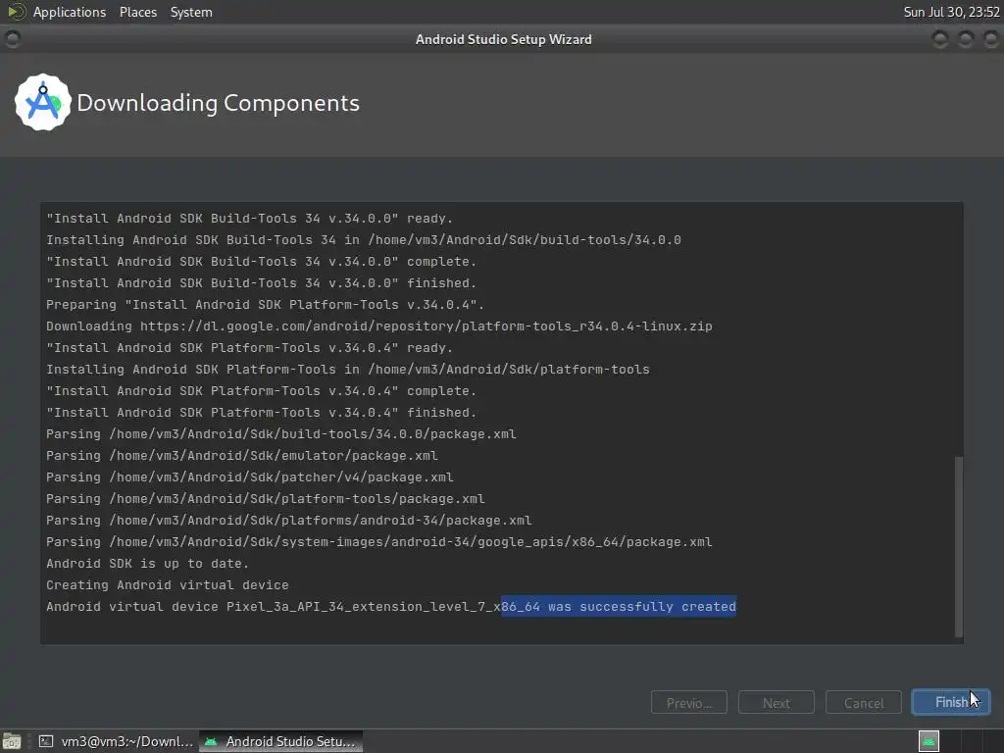Click the window menu button in the title bar

[x=12, y=39]
